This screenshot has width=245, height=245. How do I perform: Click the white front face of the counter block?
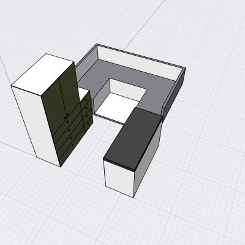point(119,178)
